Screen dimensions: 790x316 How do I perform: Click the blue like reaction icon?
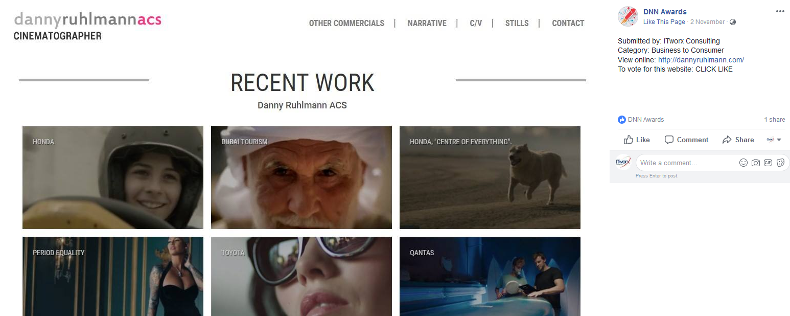click(x=622, y=120)
